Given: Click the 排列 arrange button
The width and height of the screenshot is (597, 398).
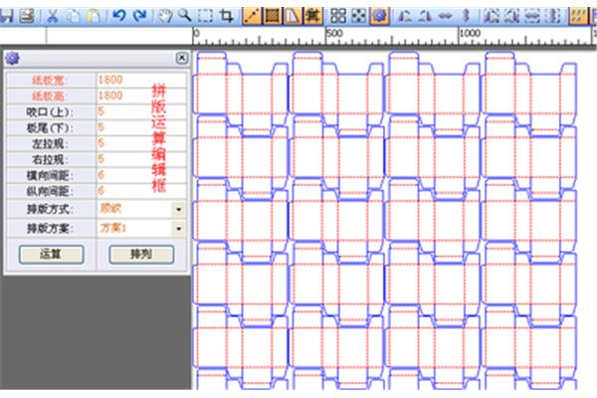Looking at the screenshot, I should click(x=141, y=255).
